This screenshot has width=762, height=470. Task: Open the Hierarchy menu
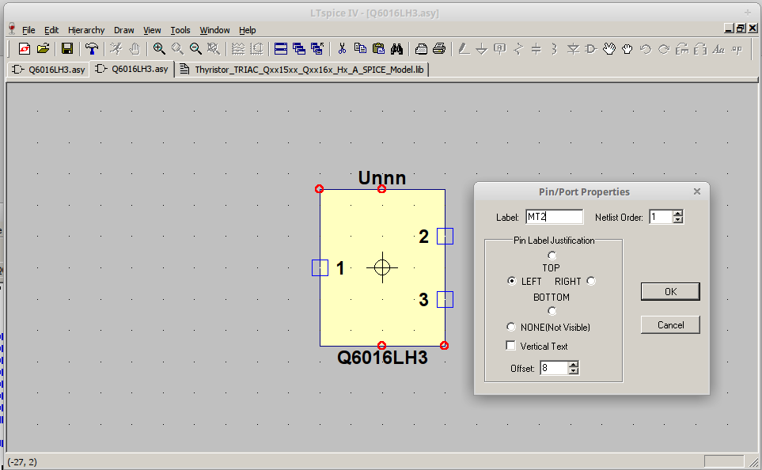coord(85,30)
